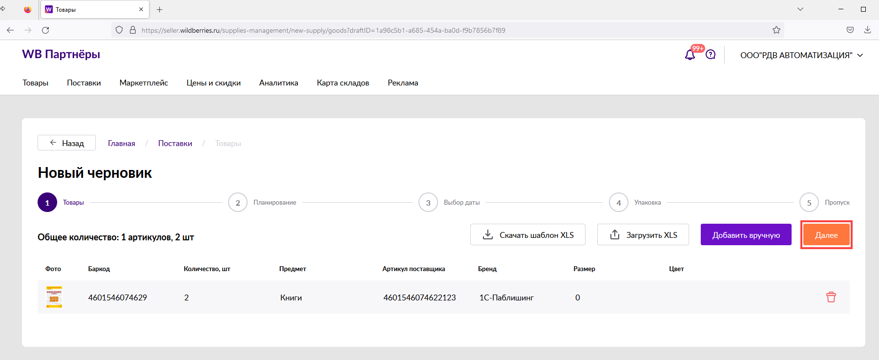The width and height of the screenshot is (879, 360).
Task: Delete the product row with trash icon
Action: (831, 297)
